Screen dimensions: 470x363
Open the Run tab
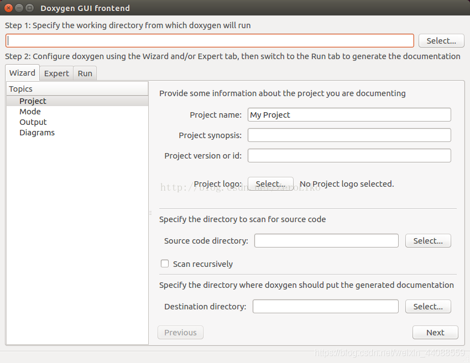[84, 73]
